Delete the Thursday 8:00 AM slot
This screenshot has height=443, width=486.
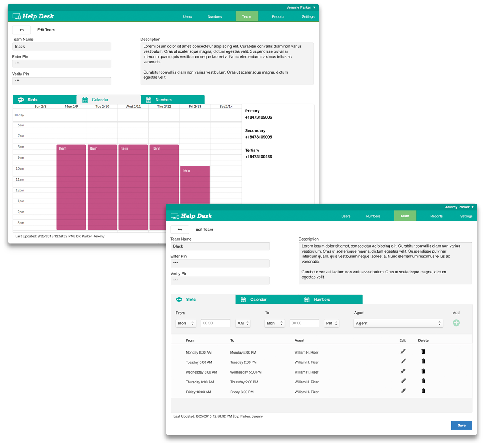click(423, 381)
